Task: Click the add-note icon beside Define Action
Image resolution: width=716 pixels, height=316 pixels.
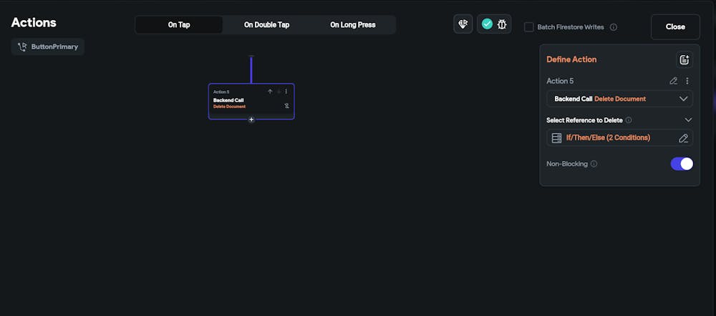Action: click(684, 60)
